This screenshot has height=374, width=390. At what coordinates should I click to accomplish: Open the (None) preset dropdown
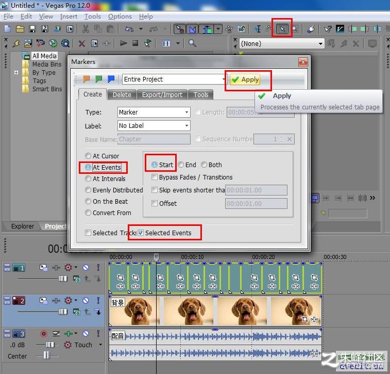(282, 43)
